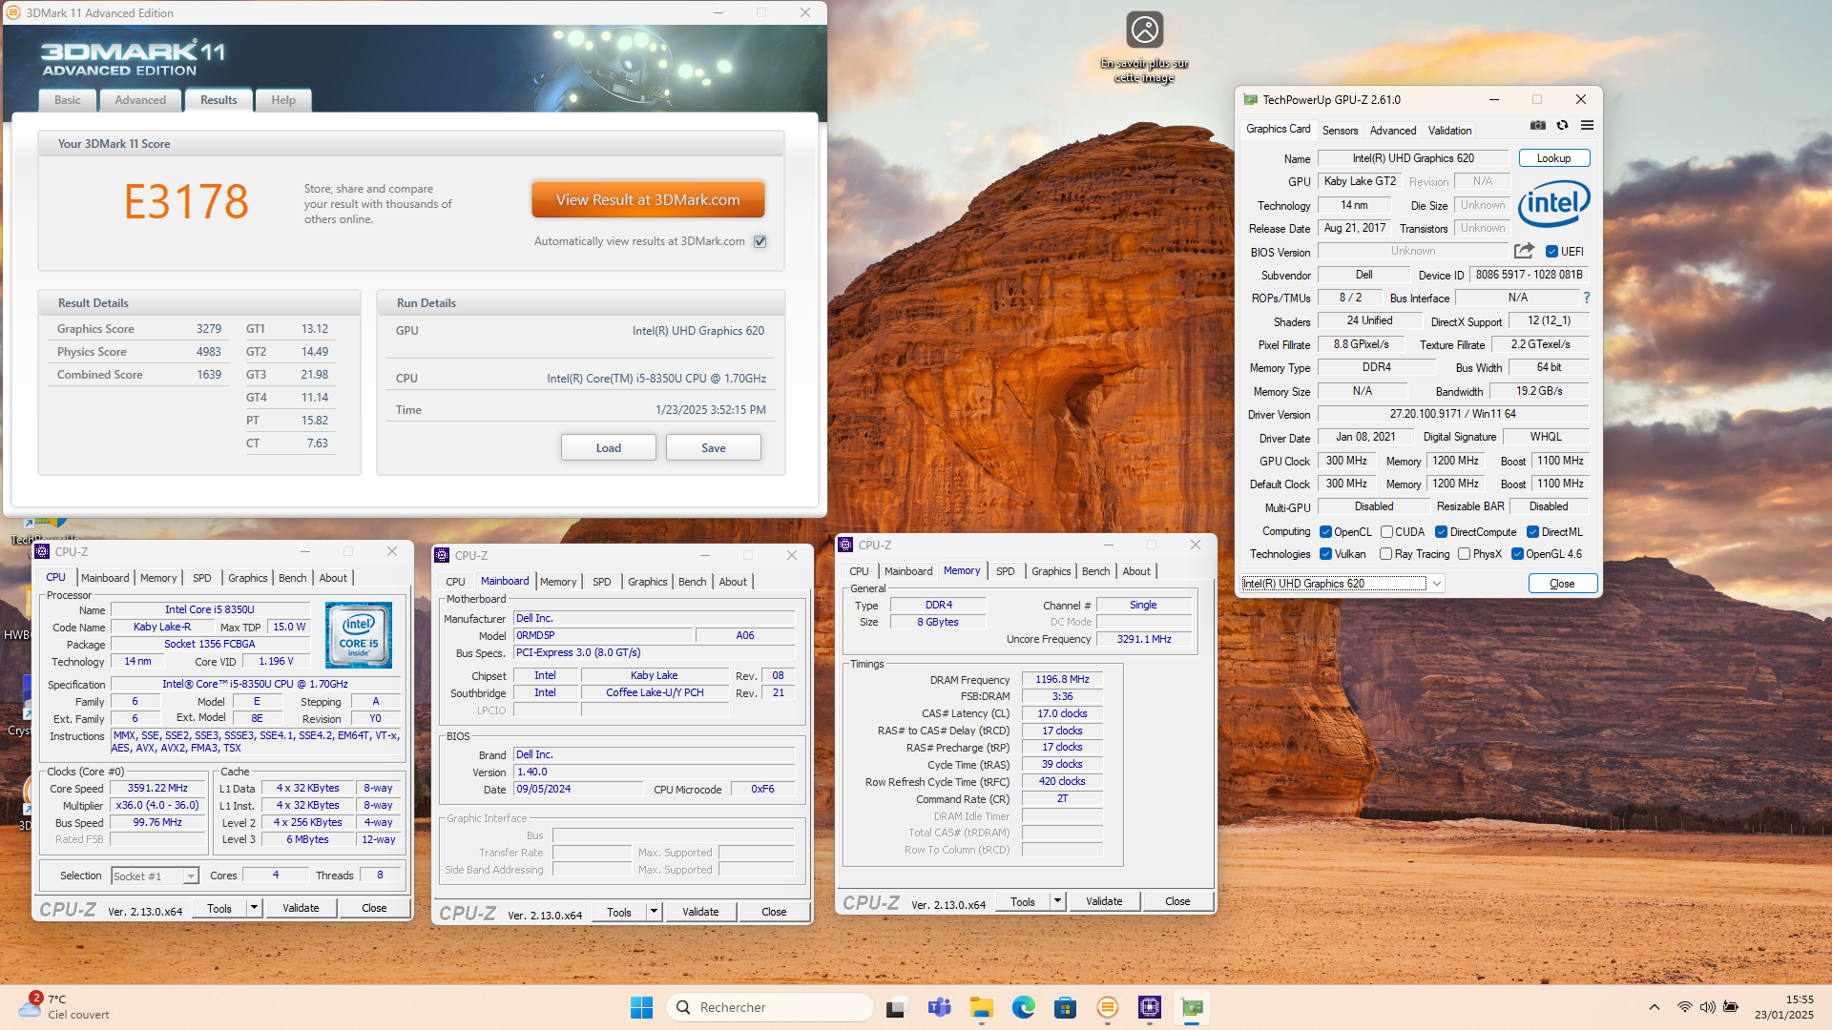
Task: Click the Lookup button in GPU-Z
Action: [x=1553, y=158]
